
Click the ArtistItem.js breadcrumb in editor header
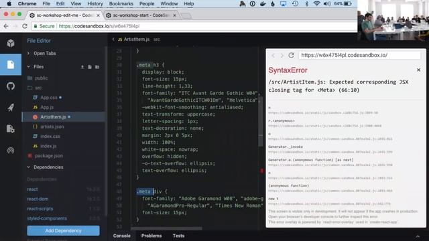(137, 39)
